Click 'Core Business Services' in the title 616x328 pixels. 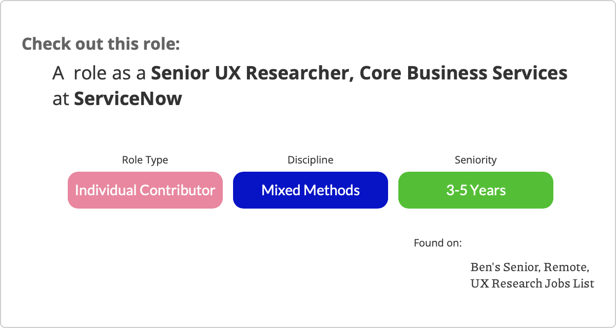point(463,73)
